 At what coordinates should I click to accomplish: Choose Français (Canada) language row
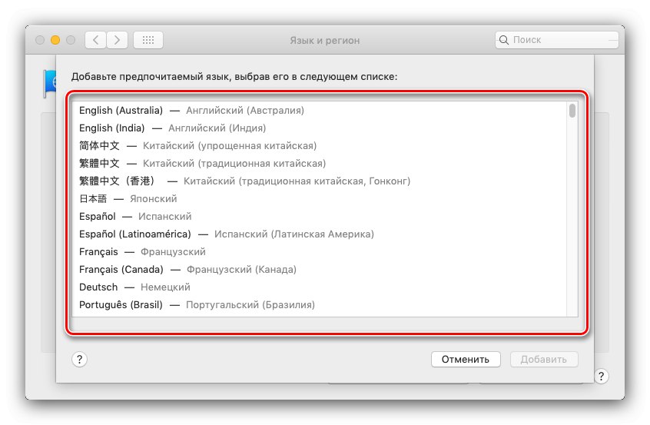point(187,270)
